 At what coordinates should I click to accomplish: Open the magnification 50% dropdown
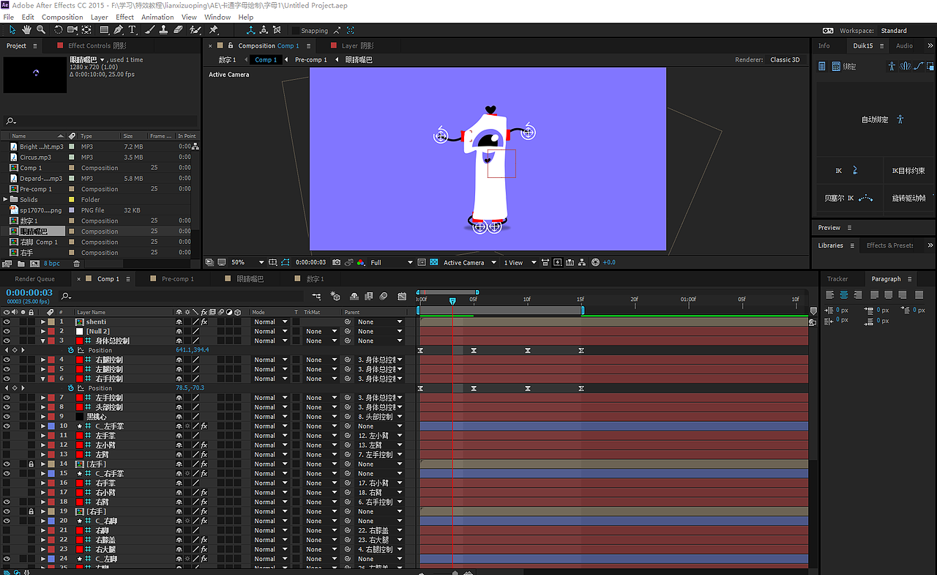pos(247,262)
